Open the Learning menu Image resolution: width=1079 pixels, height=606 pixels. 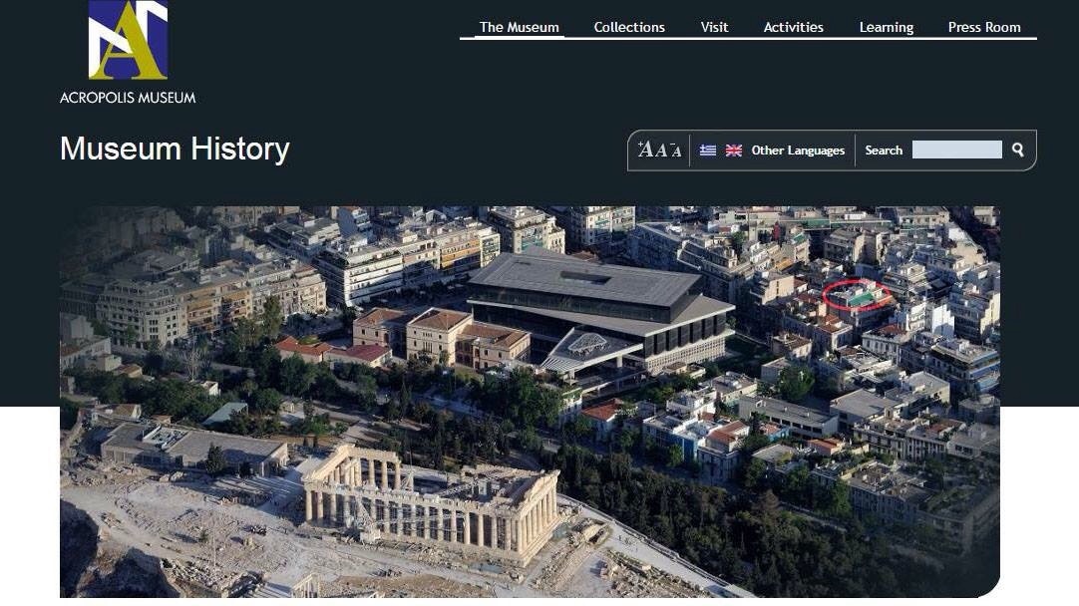click(887, 27)
